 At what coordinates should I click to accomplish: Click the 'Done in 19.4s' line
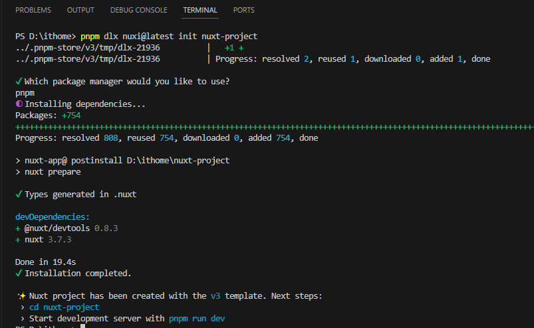tap(46, 262)
